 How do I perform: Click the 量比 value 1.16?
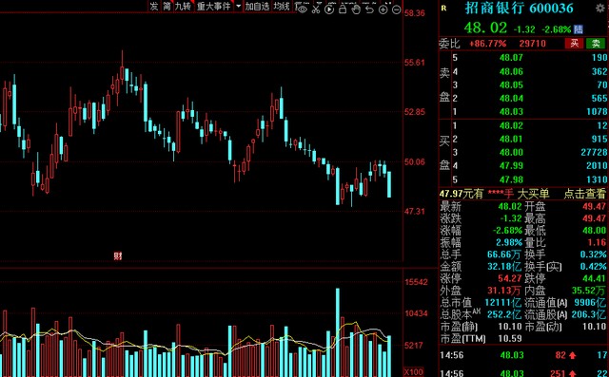point(597,242)
